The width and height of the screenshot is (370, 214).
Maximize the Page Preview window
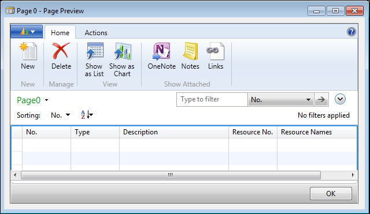click(x=335, y=11)
